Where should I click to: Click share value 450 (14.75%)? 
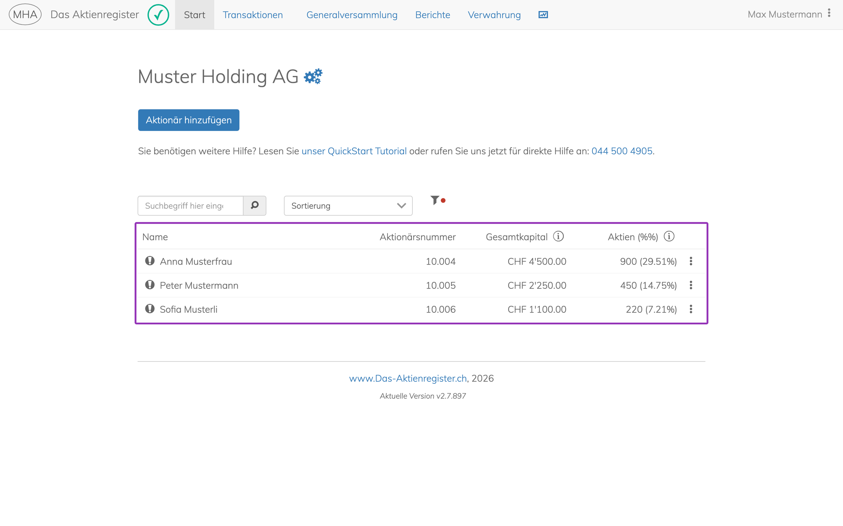pos(648,285)
